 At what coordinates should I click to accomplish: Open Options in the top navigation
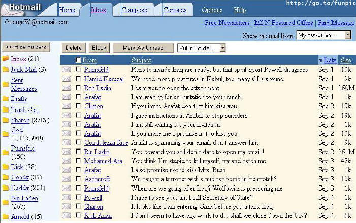(212, 10)
